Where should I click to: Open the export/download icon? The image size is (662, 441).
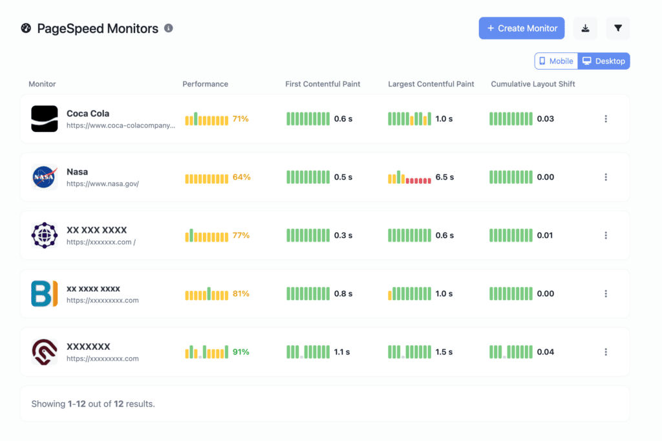pos(586,28)
